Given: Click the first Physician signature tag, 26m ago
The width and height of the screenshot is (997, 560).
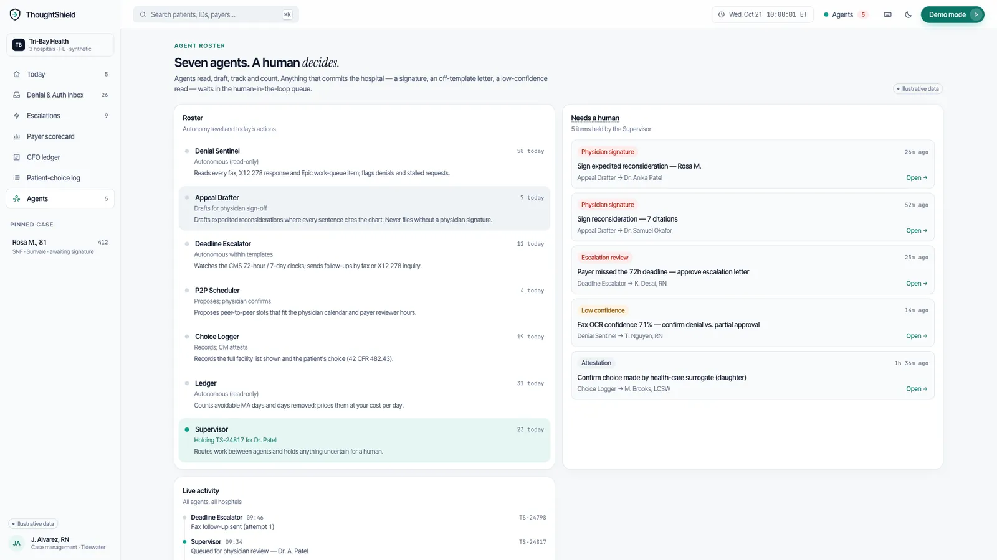Looking at the screenshot, I should point(608,152).
